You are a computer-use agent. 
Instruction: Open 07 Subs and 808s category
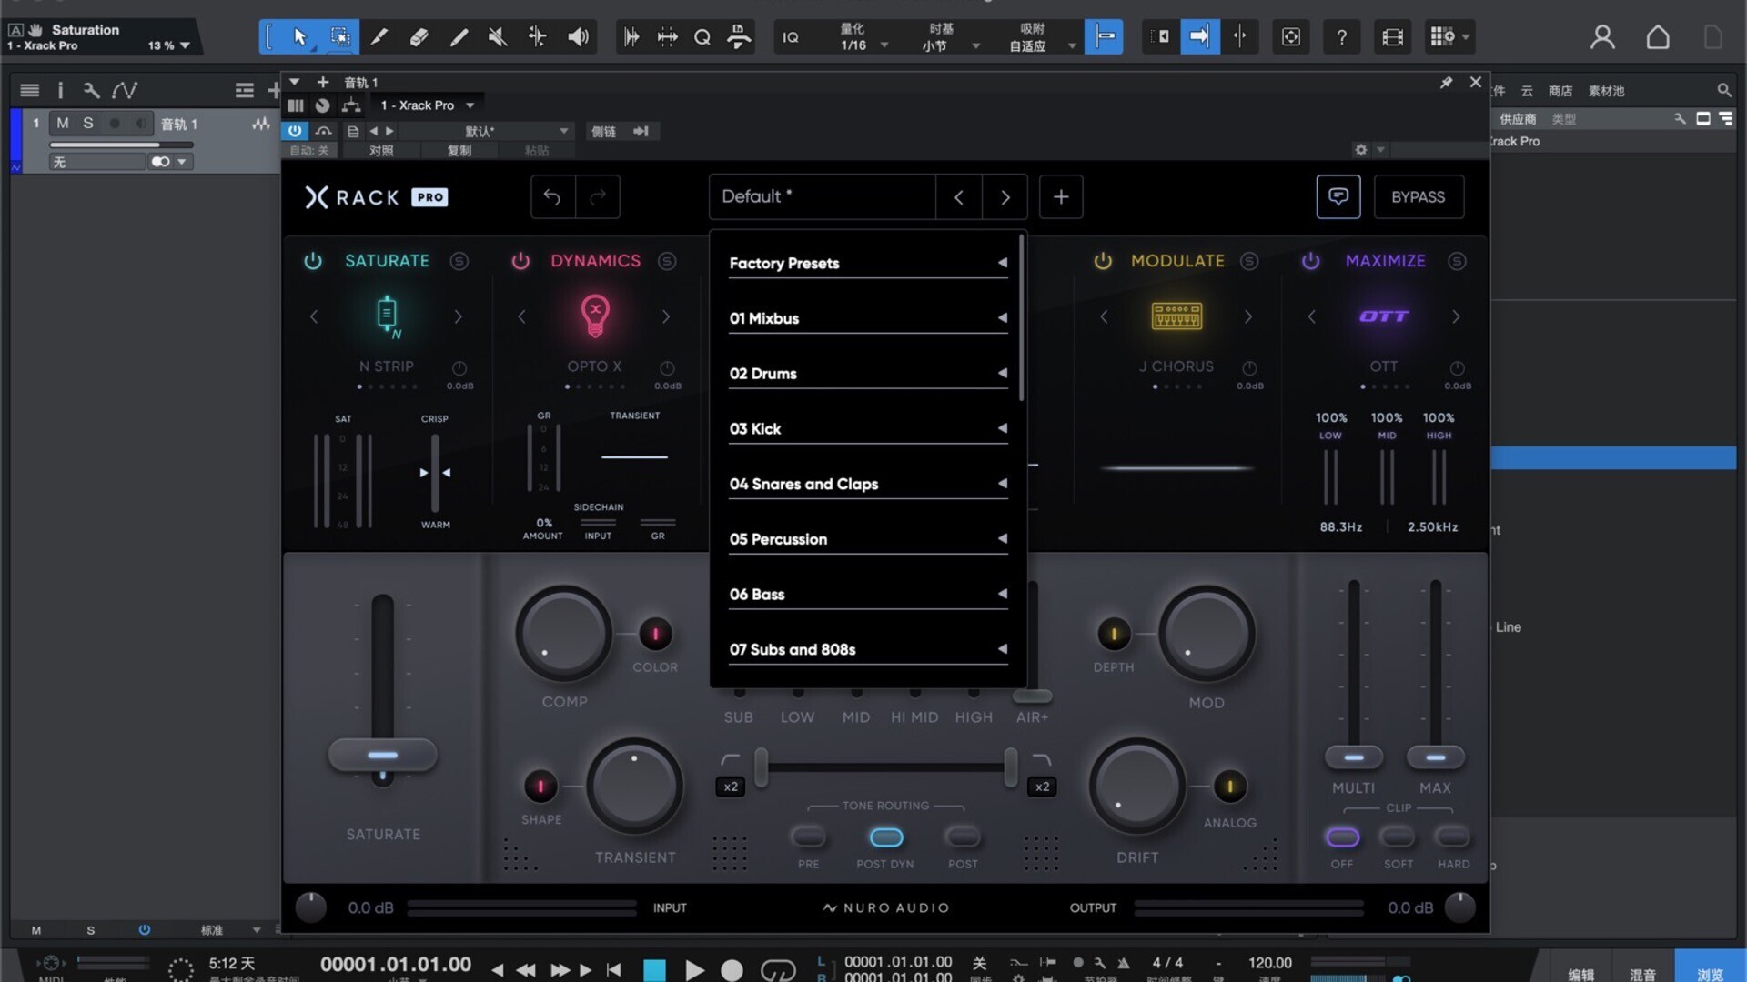click(x=868, y=649)
